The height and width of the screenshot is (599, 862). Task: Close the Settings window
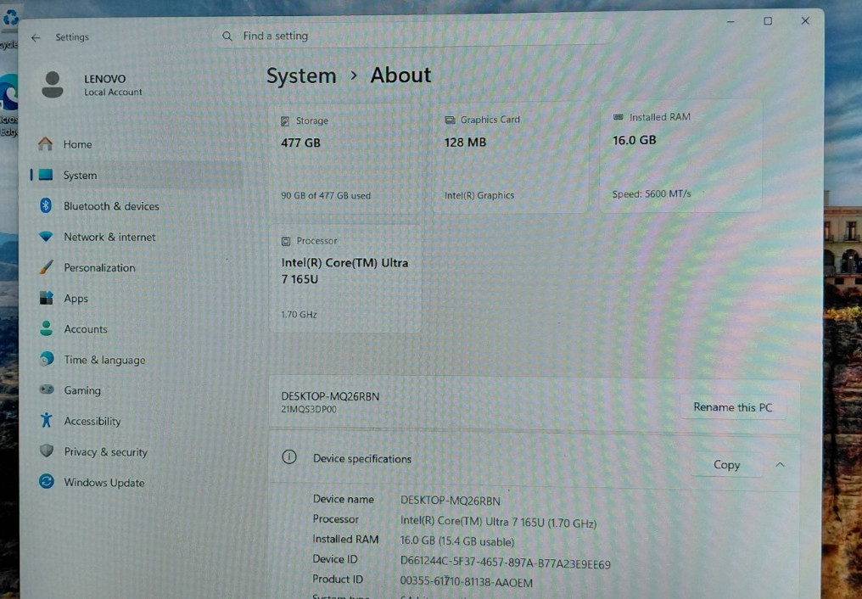[x=805, y=21]
